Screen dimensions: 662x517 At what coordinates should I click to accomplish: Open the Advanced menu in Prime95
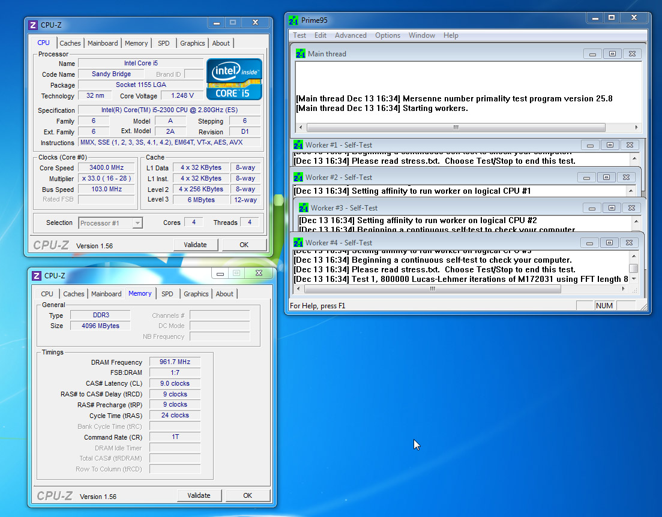[x=351, y=35]
